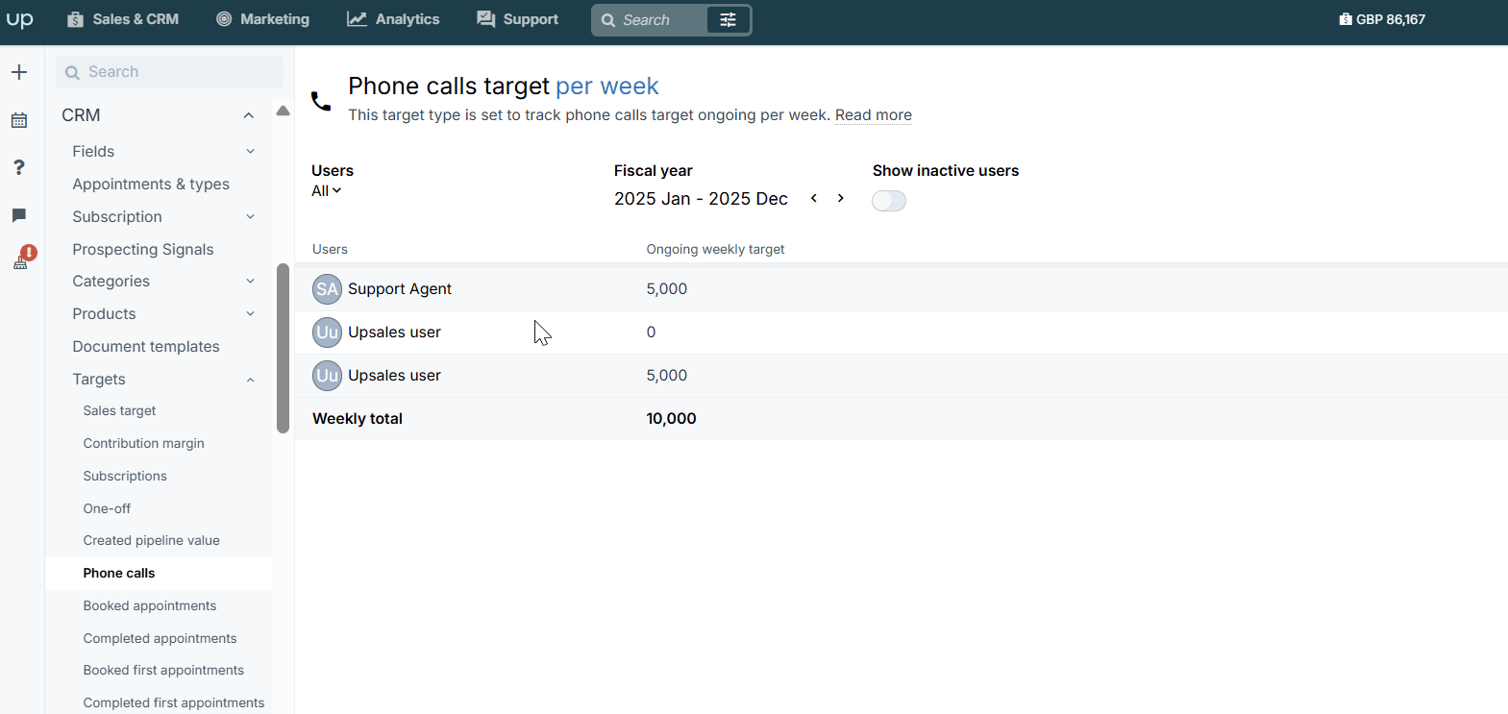
Task: Collapse the Targets section
Action: (251, 380)
